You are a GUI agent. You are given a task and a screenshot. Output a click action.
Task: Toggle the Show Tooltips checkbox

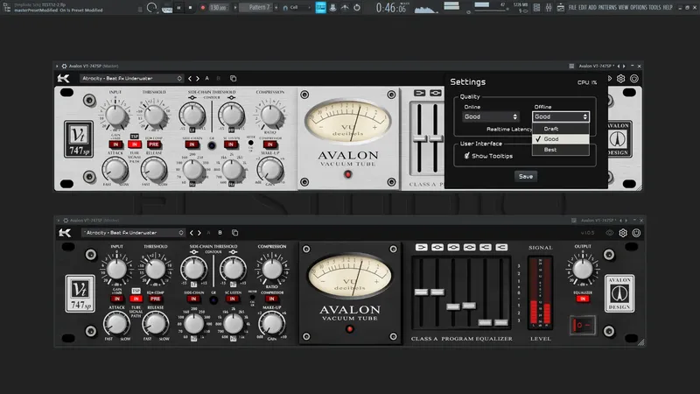point(468,156)
